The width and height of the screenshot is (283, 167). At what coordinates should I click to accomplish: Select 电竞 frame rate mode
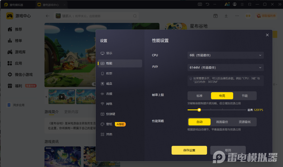click(x=222, y=96)
